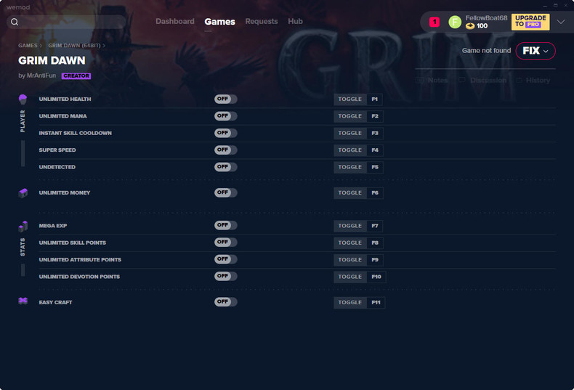Go to the Dashboard tab
The width and height of the screenshot is (574, 390).
coord(175,22)
